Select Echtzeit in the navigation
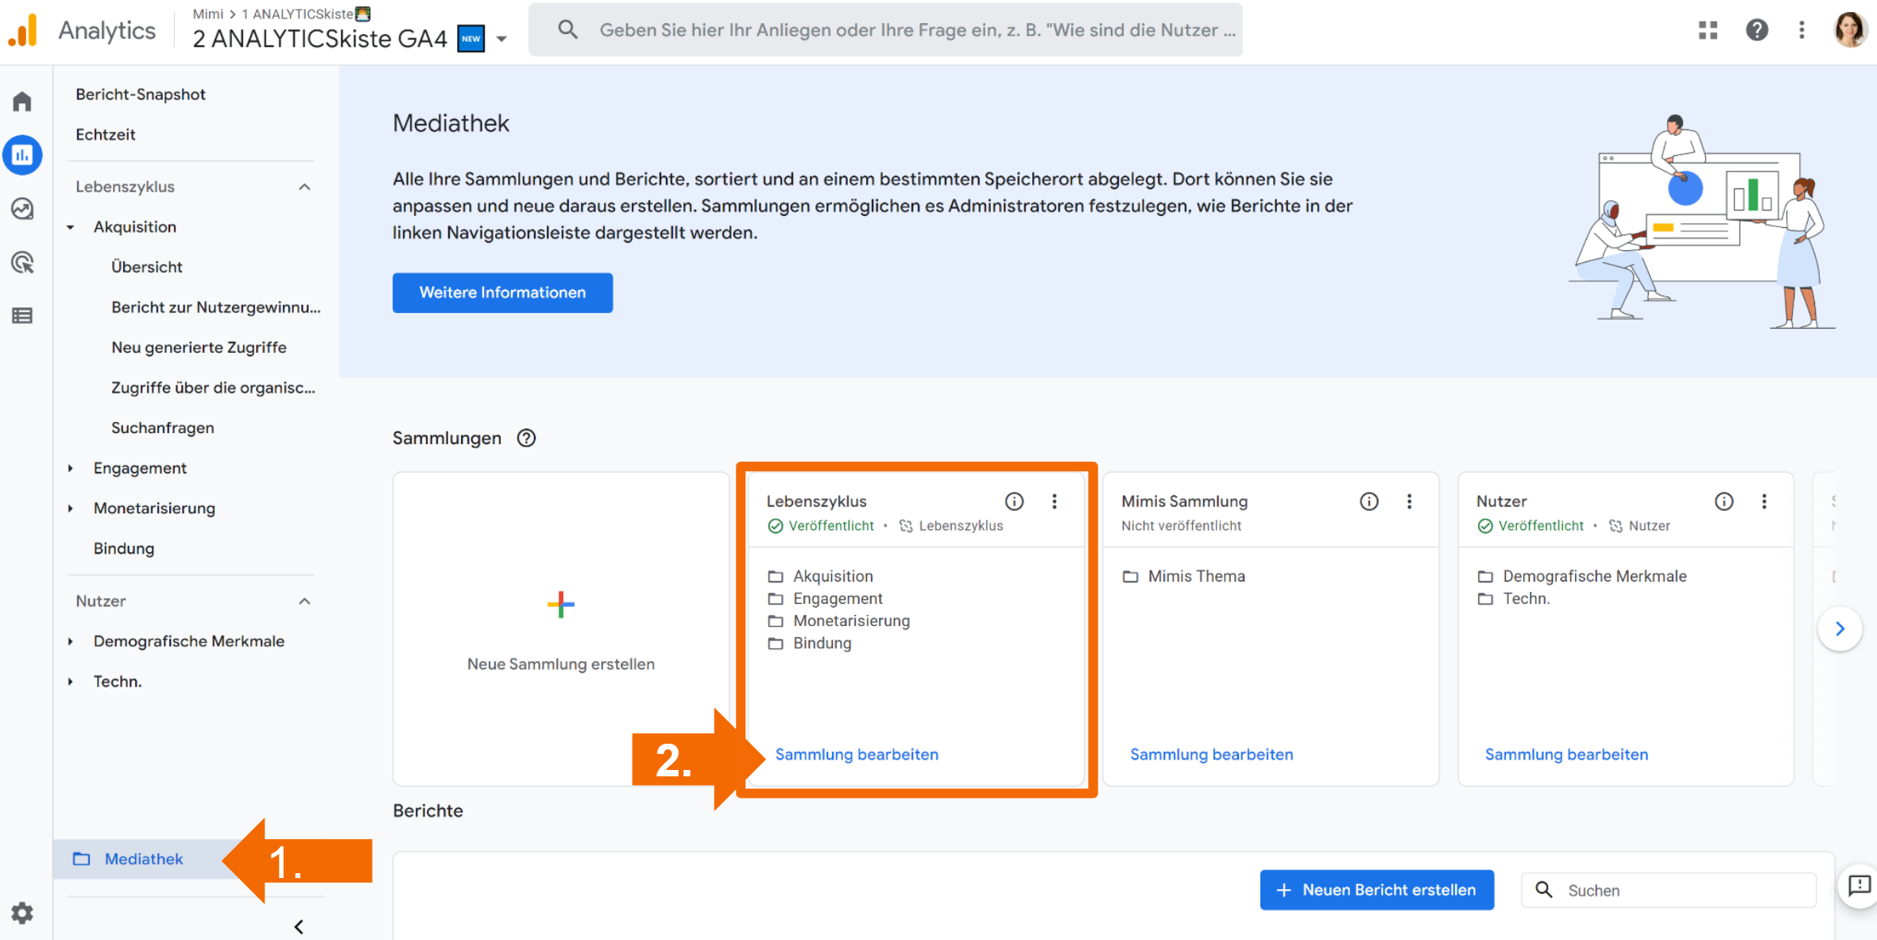1877x940 pixels. pos(106,134)
